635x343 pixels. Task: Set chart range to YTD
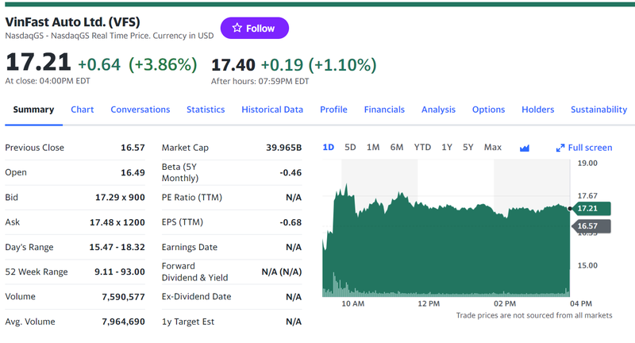point(422,147)
